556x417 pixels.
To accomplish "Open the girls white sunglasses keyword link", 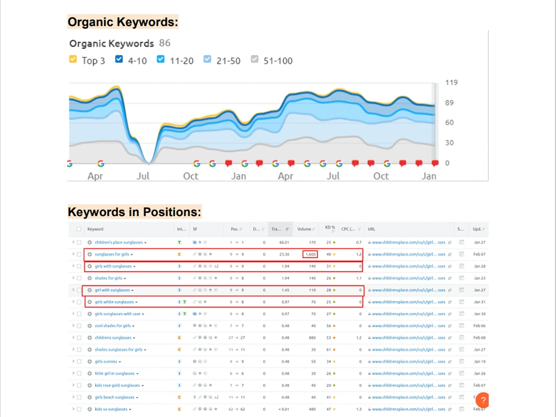I will [114, 302].
